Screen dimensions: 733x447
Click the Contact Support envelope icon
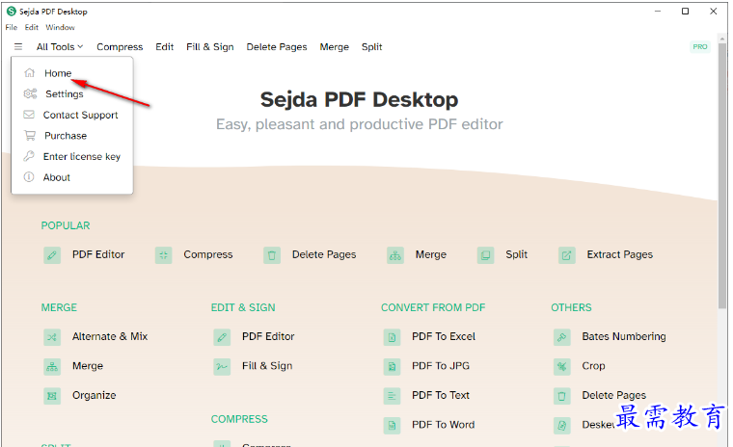(29, 115)
